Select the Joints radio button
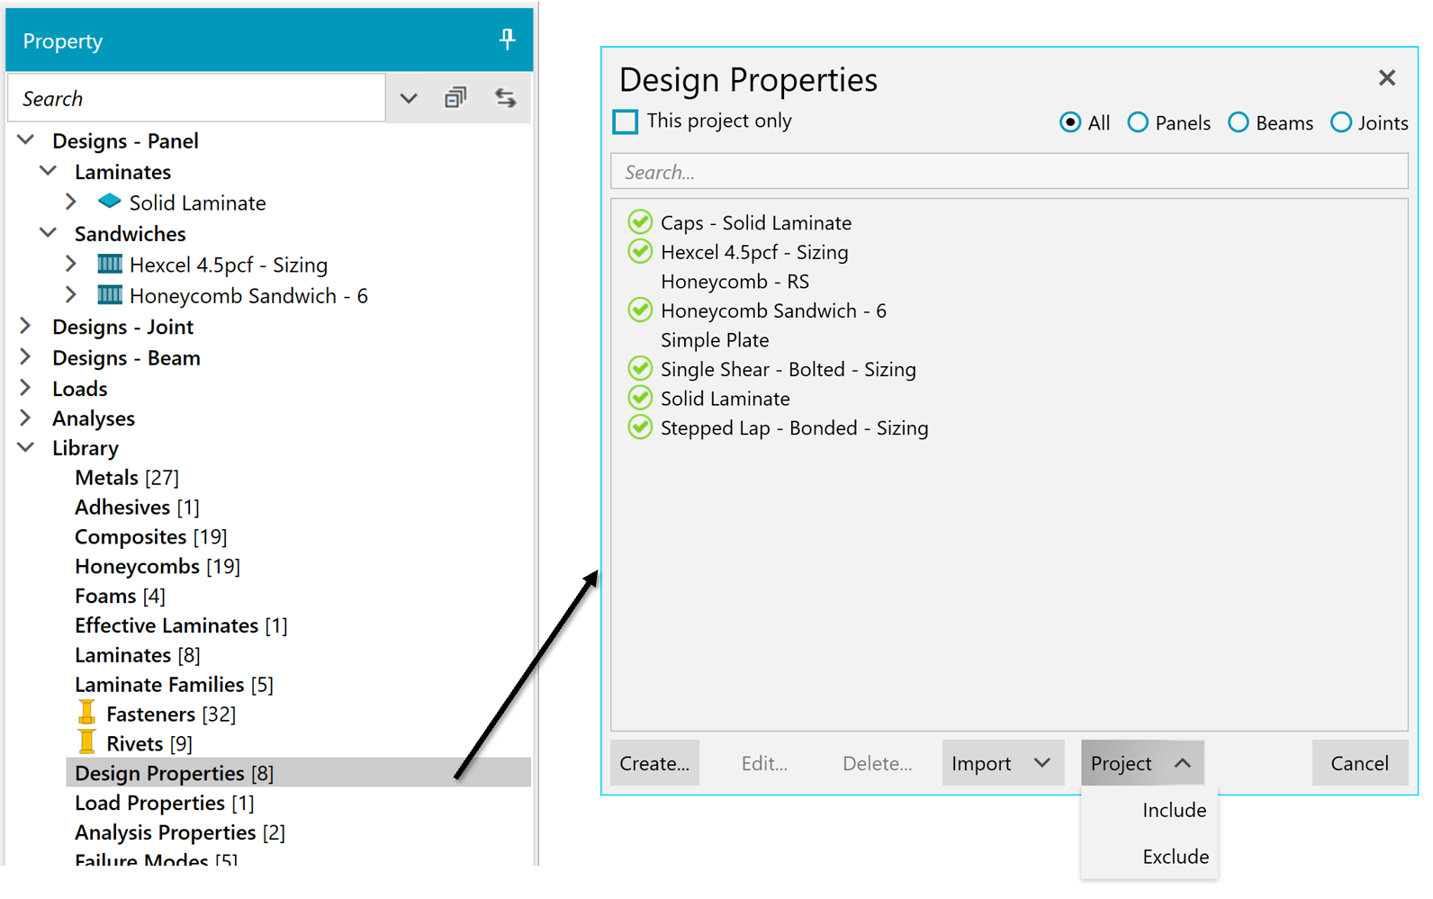 coord(1341,122)
